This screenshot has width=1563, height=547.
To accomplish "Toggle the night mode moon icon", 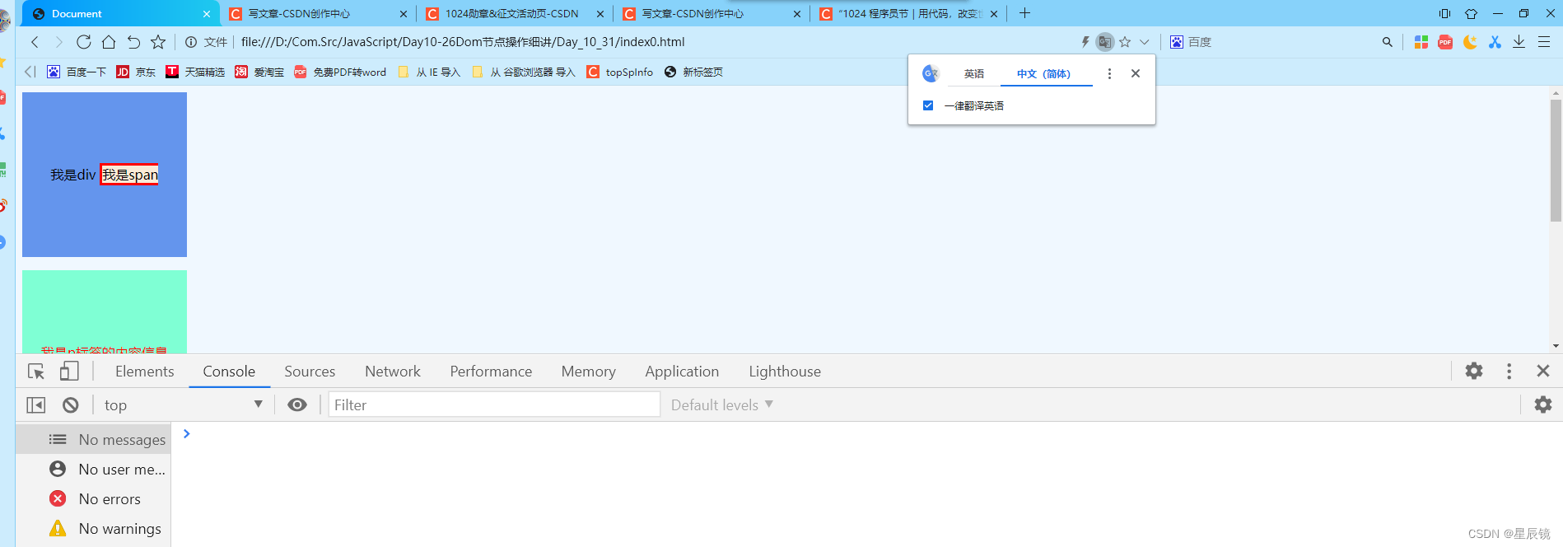I will pos(1470,42).
